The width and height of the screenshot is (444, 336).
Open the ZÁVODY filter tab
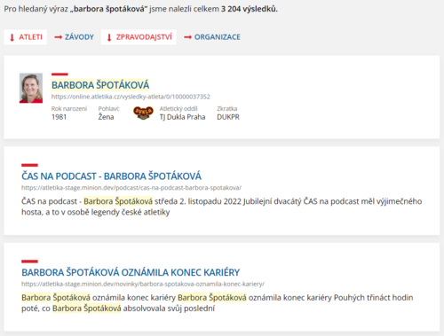coord(74,37)
